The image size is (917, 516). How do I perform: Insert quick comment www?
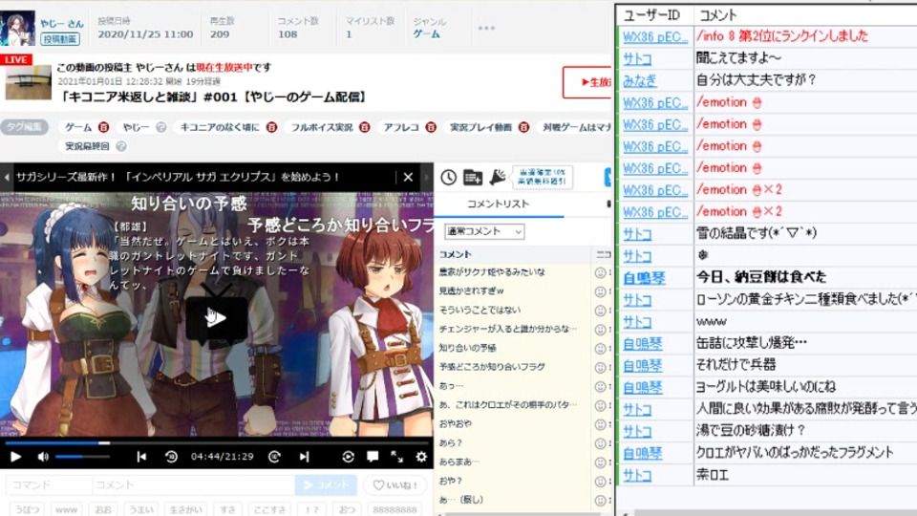[66, 509]
